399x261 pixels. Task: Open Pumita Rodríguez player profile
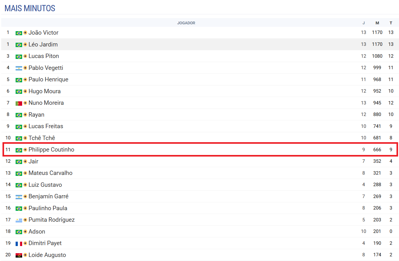pyautogui.click(x=51, y=220)
